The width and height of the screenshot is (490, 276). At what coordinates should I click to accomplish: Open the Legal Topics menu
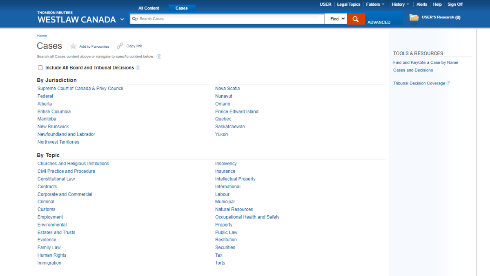[x=348, y=4]
